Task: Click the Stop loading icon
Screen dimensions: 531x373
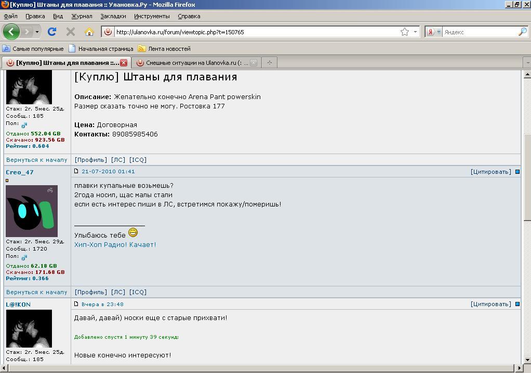Action: click(71, 32)
